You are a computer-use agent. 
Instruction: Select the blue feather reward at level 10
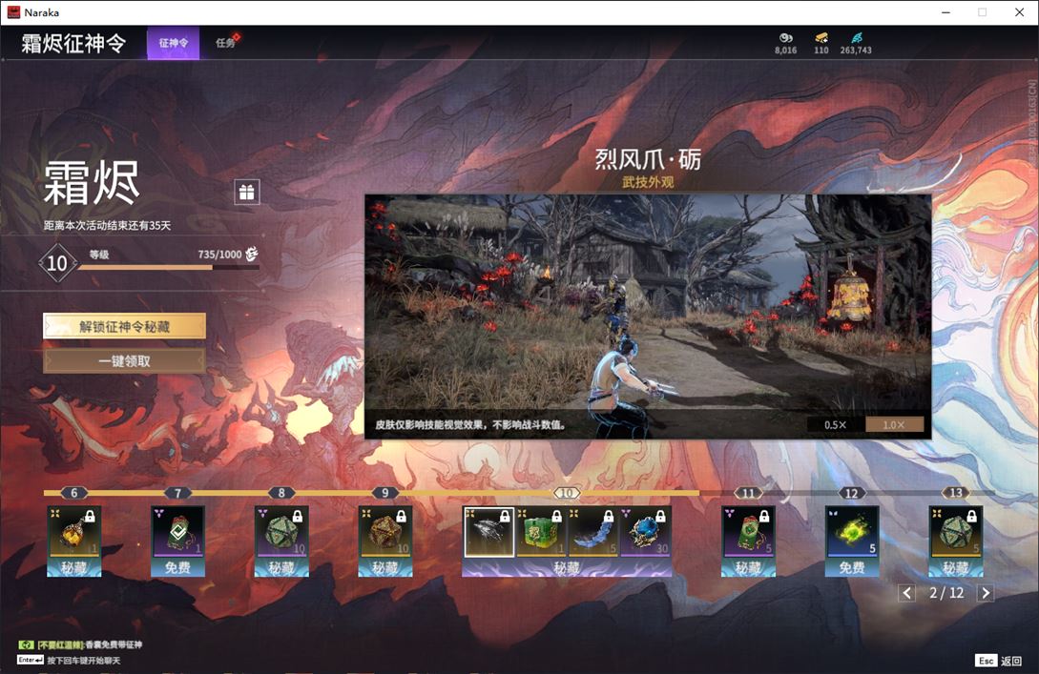coord(593,532)
